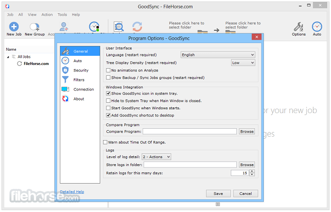Enable Hide to System Tray when closed
Viewport: 331px width, 212px height.
tap(108, 101)
